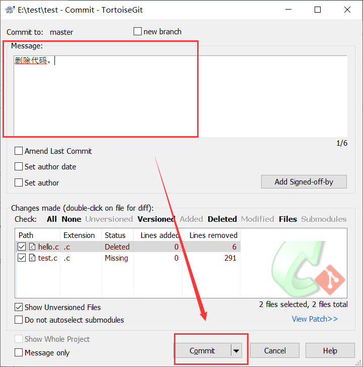This screenshot has width=363, height=367.
Task: Check the Set author box
Action: (19, 182)
